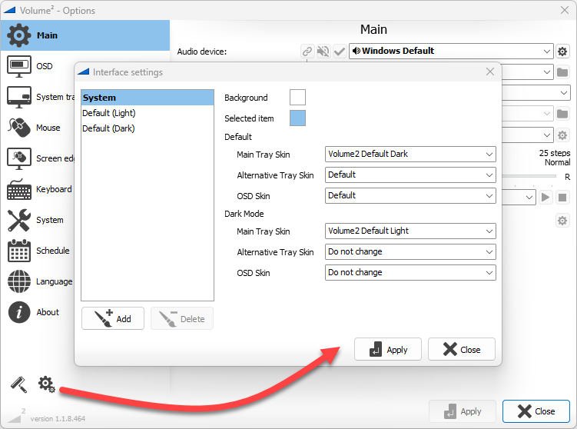Click the Add button with brush icon
The width and height of the screenshot is (577, 429).
[113, 318]
